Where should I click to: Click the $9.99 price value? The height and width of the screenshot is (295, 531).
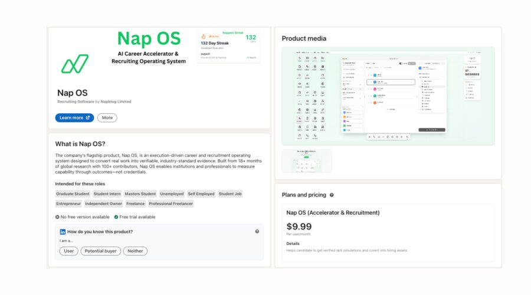pyautogui.click(x=299, y=226)
